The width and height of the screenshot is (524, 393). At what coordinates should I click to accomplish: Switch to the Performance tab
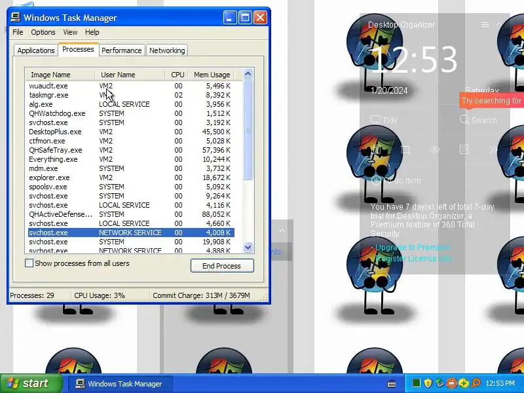coord(122,50)
